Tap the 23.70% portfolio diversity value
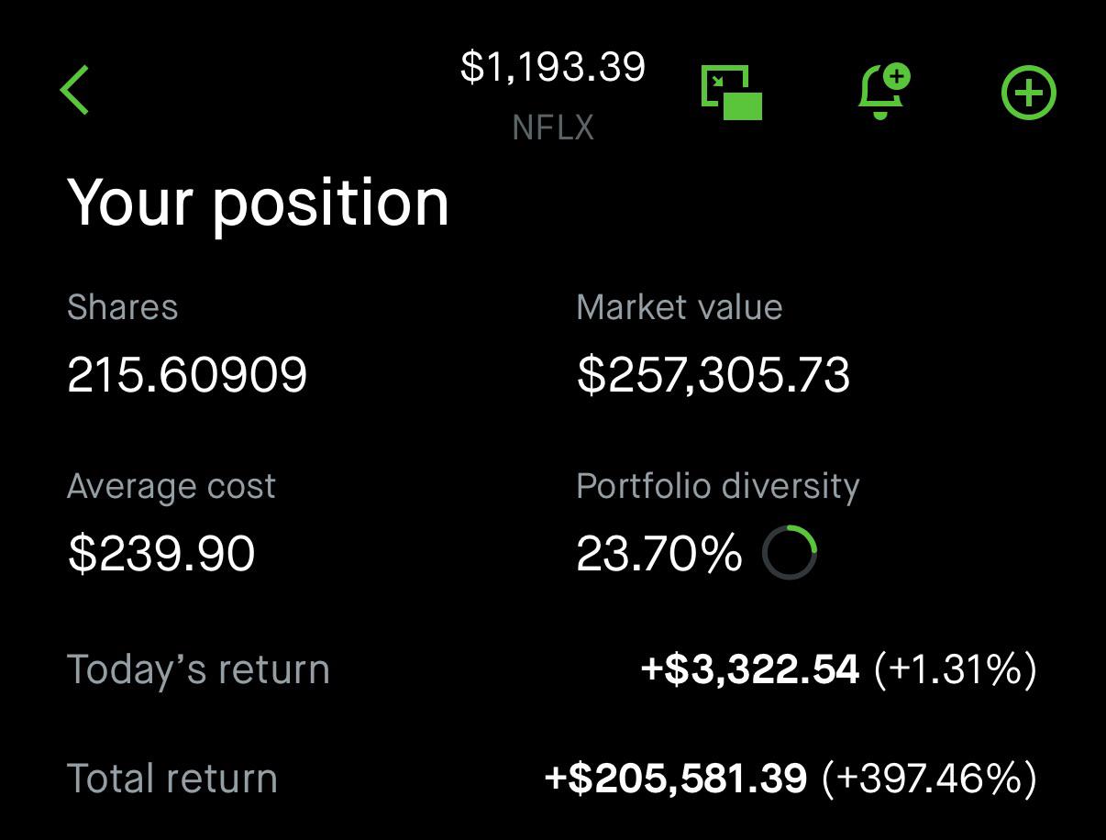Image resolution: width=1106 pixels, height=840 pixels. (x=658, y=554)
